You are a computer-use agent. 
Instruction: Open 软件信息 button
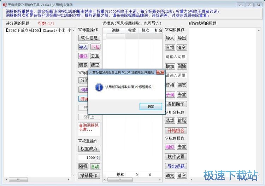click(x=89, y=38)
